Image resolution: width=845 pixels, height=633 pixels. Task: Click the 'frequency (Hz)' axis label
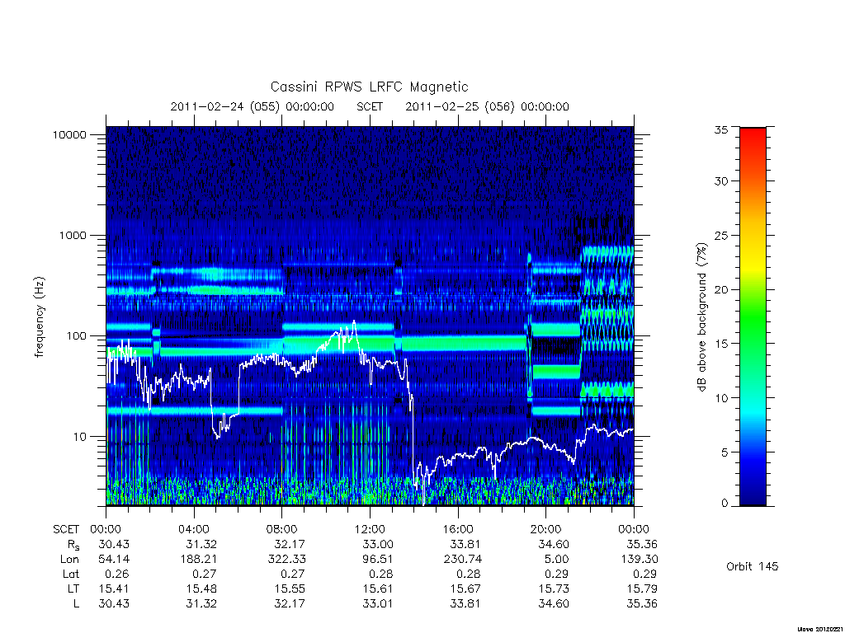coord(40,316)
